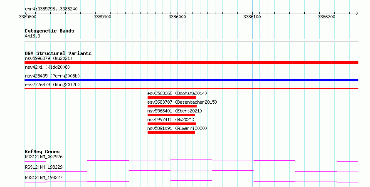370x187 pixels.
Task: Open the RGS12|NM_198229 transcript label
Action: pos(44,167)
